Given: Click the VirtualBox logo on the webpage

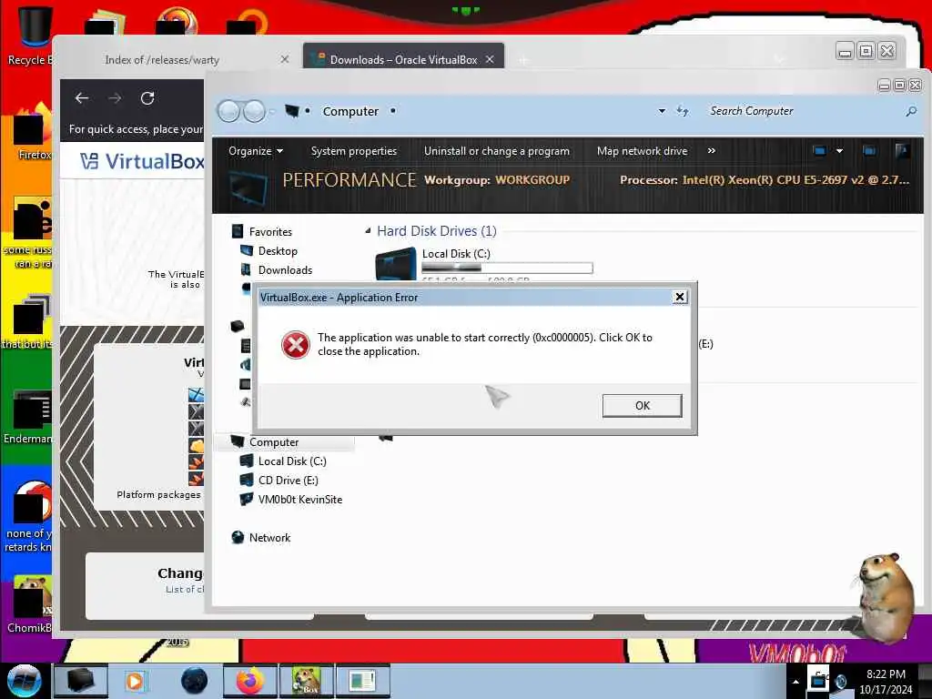Looking at the screenshot, I should click(x=143, y=161).
